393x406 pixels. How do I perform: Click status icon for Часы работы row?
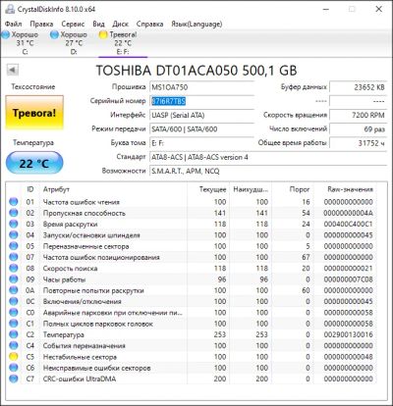(14, 279)
